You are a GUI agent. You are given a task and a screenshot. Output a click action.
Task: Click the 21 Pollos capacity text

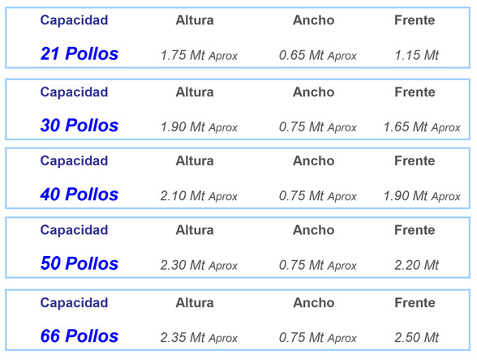(79, 53)
